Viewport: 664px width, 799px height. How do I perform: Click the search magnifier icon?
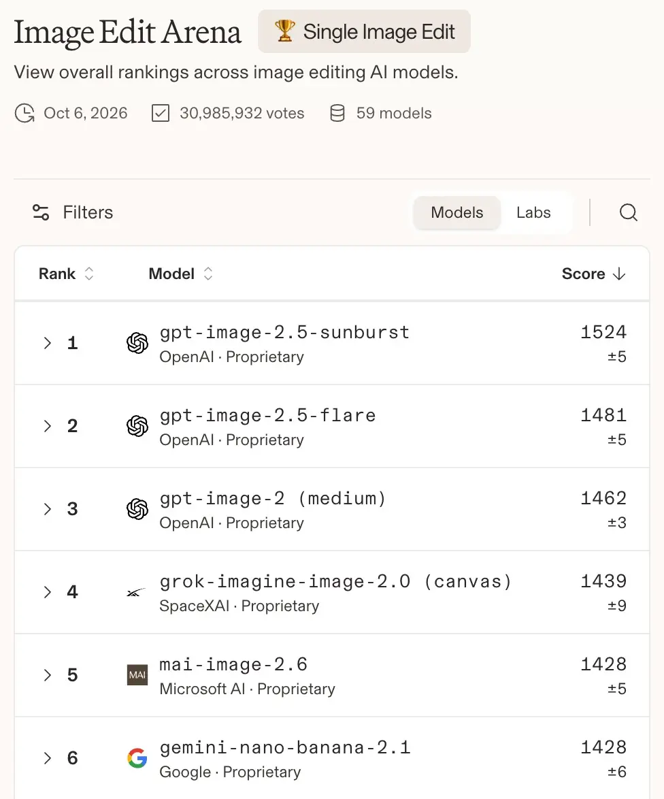coord(629,212)
